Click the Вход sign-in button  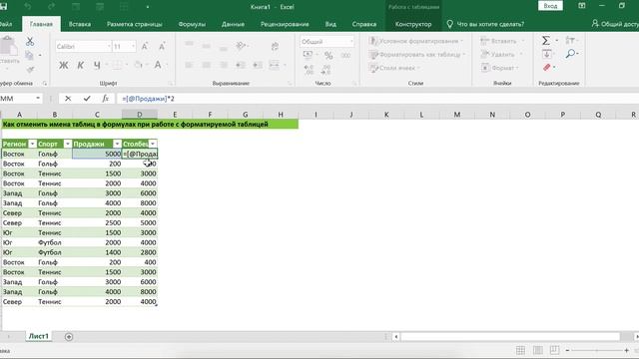pyautogui.click(x=550, y=6)
